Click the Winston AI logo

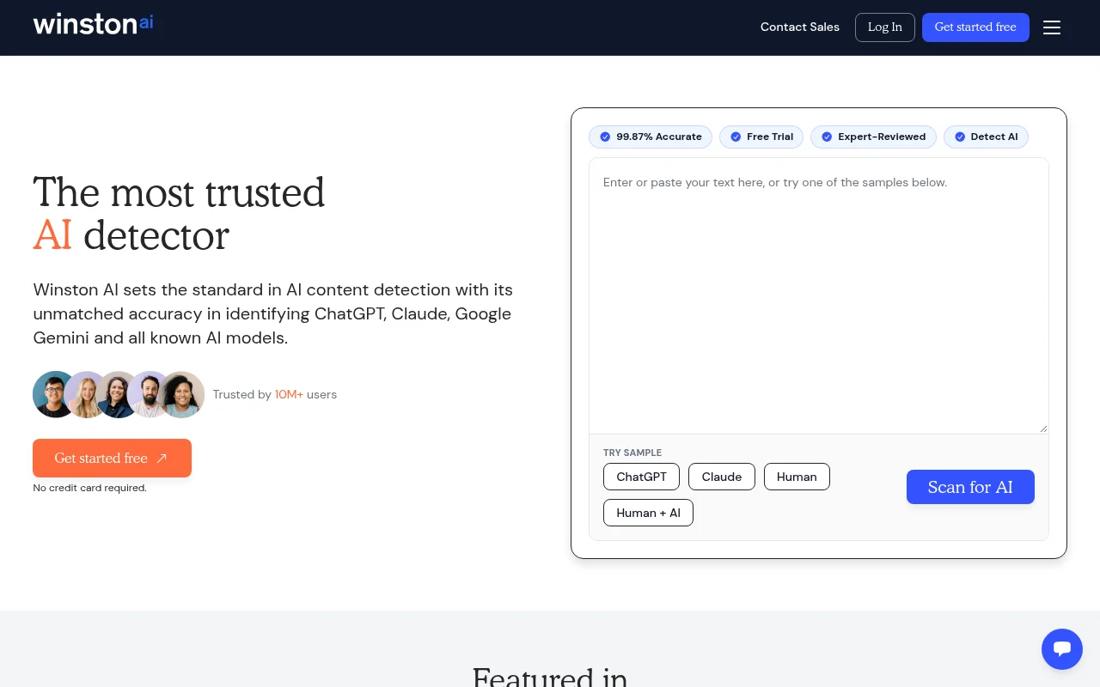[x=93, y=24]
